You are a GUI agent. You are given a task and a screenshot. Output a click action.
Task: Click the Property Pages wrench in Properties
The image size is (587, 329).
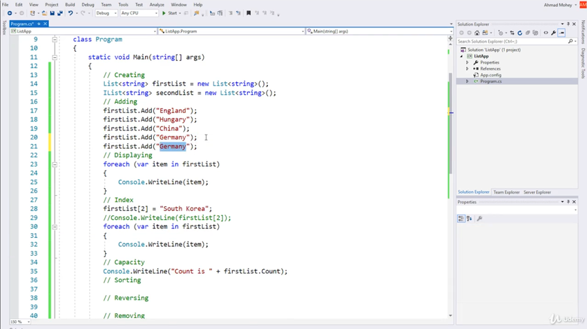coord(479,219)
